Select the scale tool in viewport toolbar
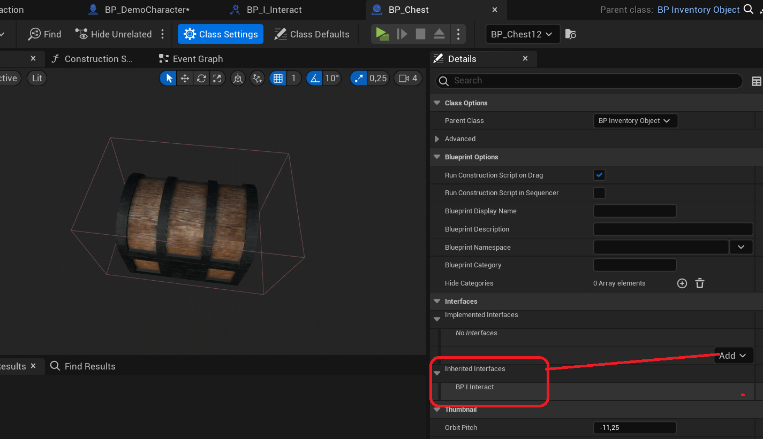Viewport: 763px width, 439px height. point(217,79)
